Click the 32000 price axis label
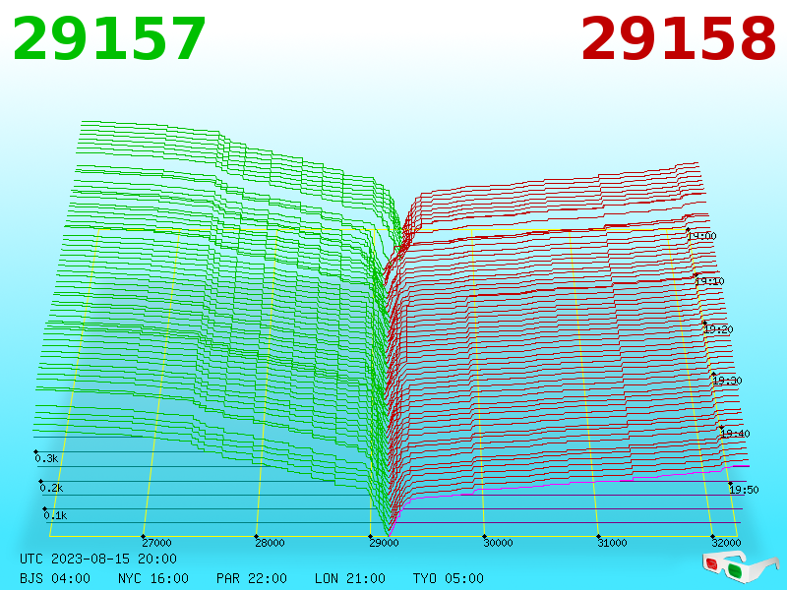Screen dimensions: 787x590 tap(726, 543)
